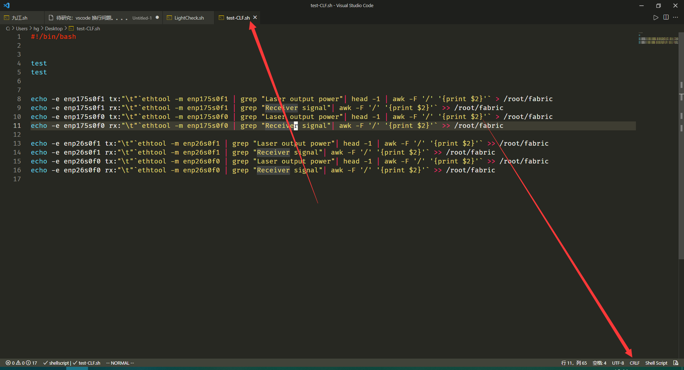Click the code minimap overview

(x=658, y=39)
